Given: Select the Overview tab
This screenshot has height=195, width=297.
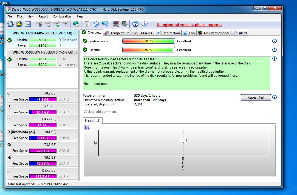Looking at the screenshot, I should coord(92,32).
